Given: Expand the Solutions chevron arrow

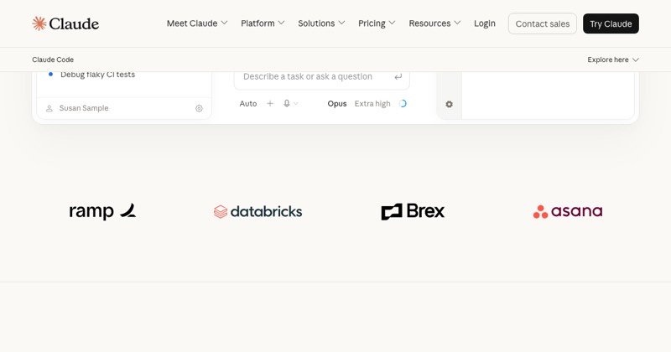Looking at the screenshot, I should pyautogui.click(x=341, y=23).
